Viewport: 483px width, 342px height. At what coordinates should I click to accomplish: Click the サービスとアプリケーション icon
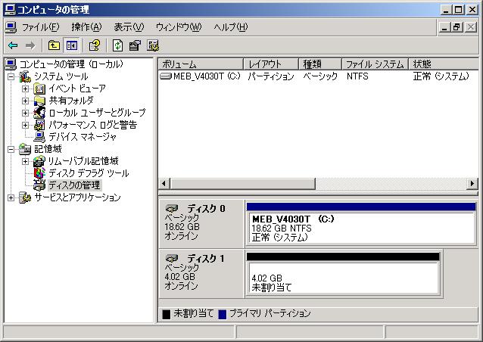[x=25, y=197]
